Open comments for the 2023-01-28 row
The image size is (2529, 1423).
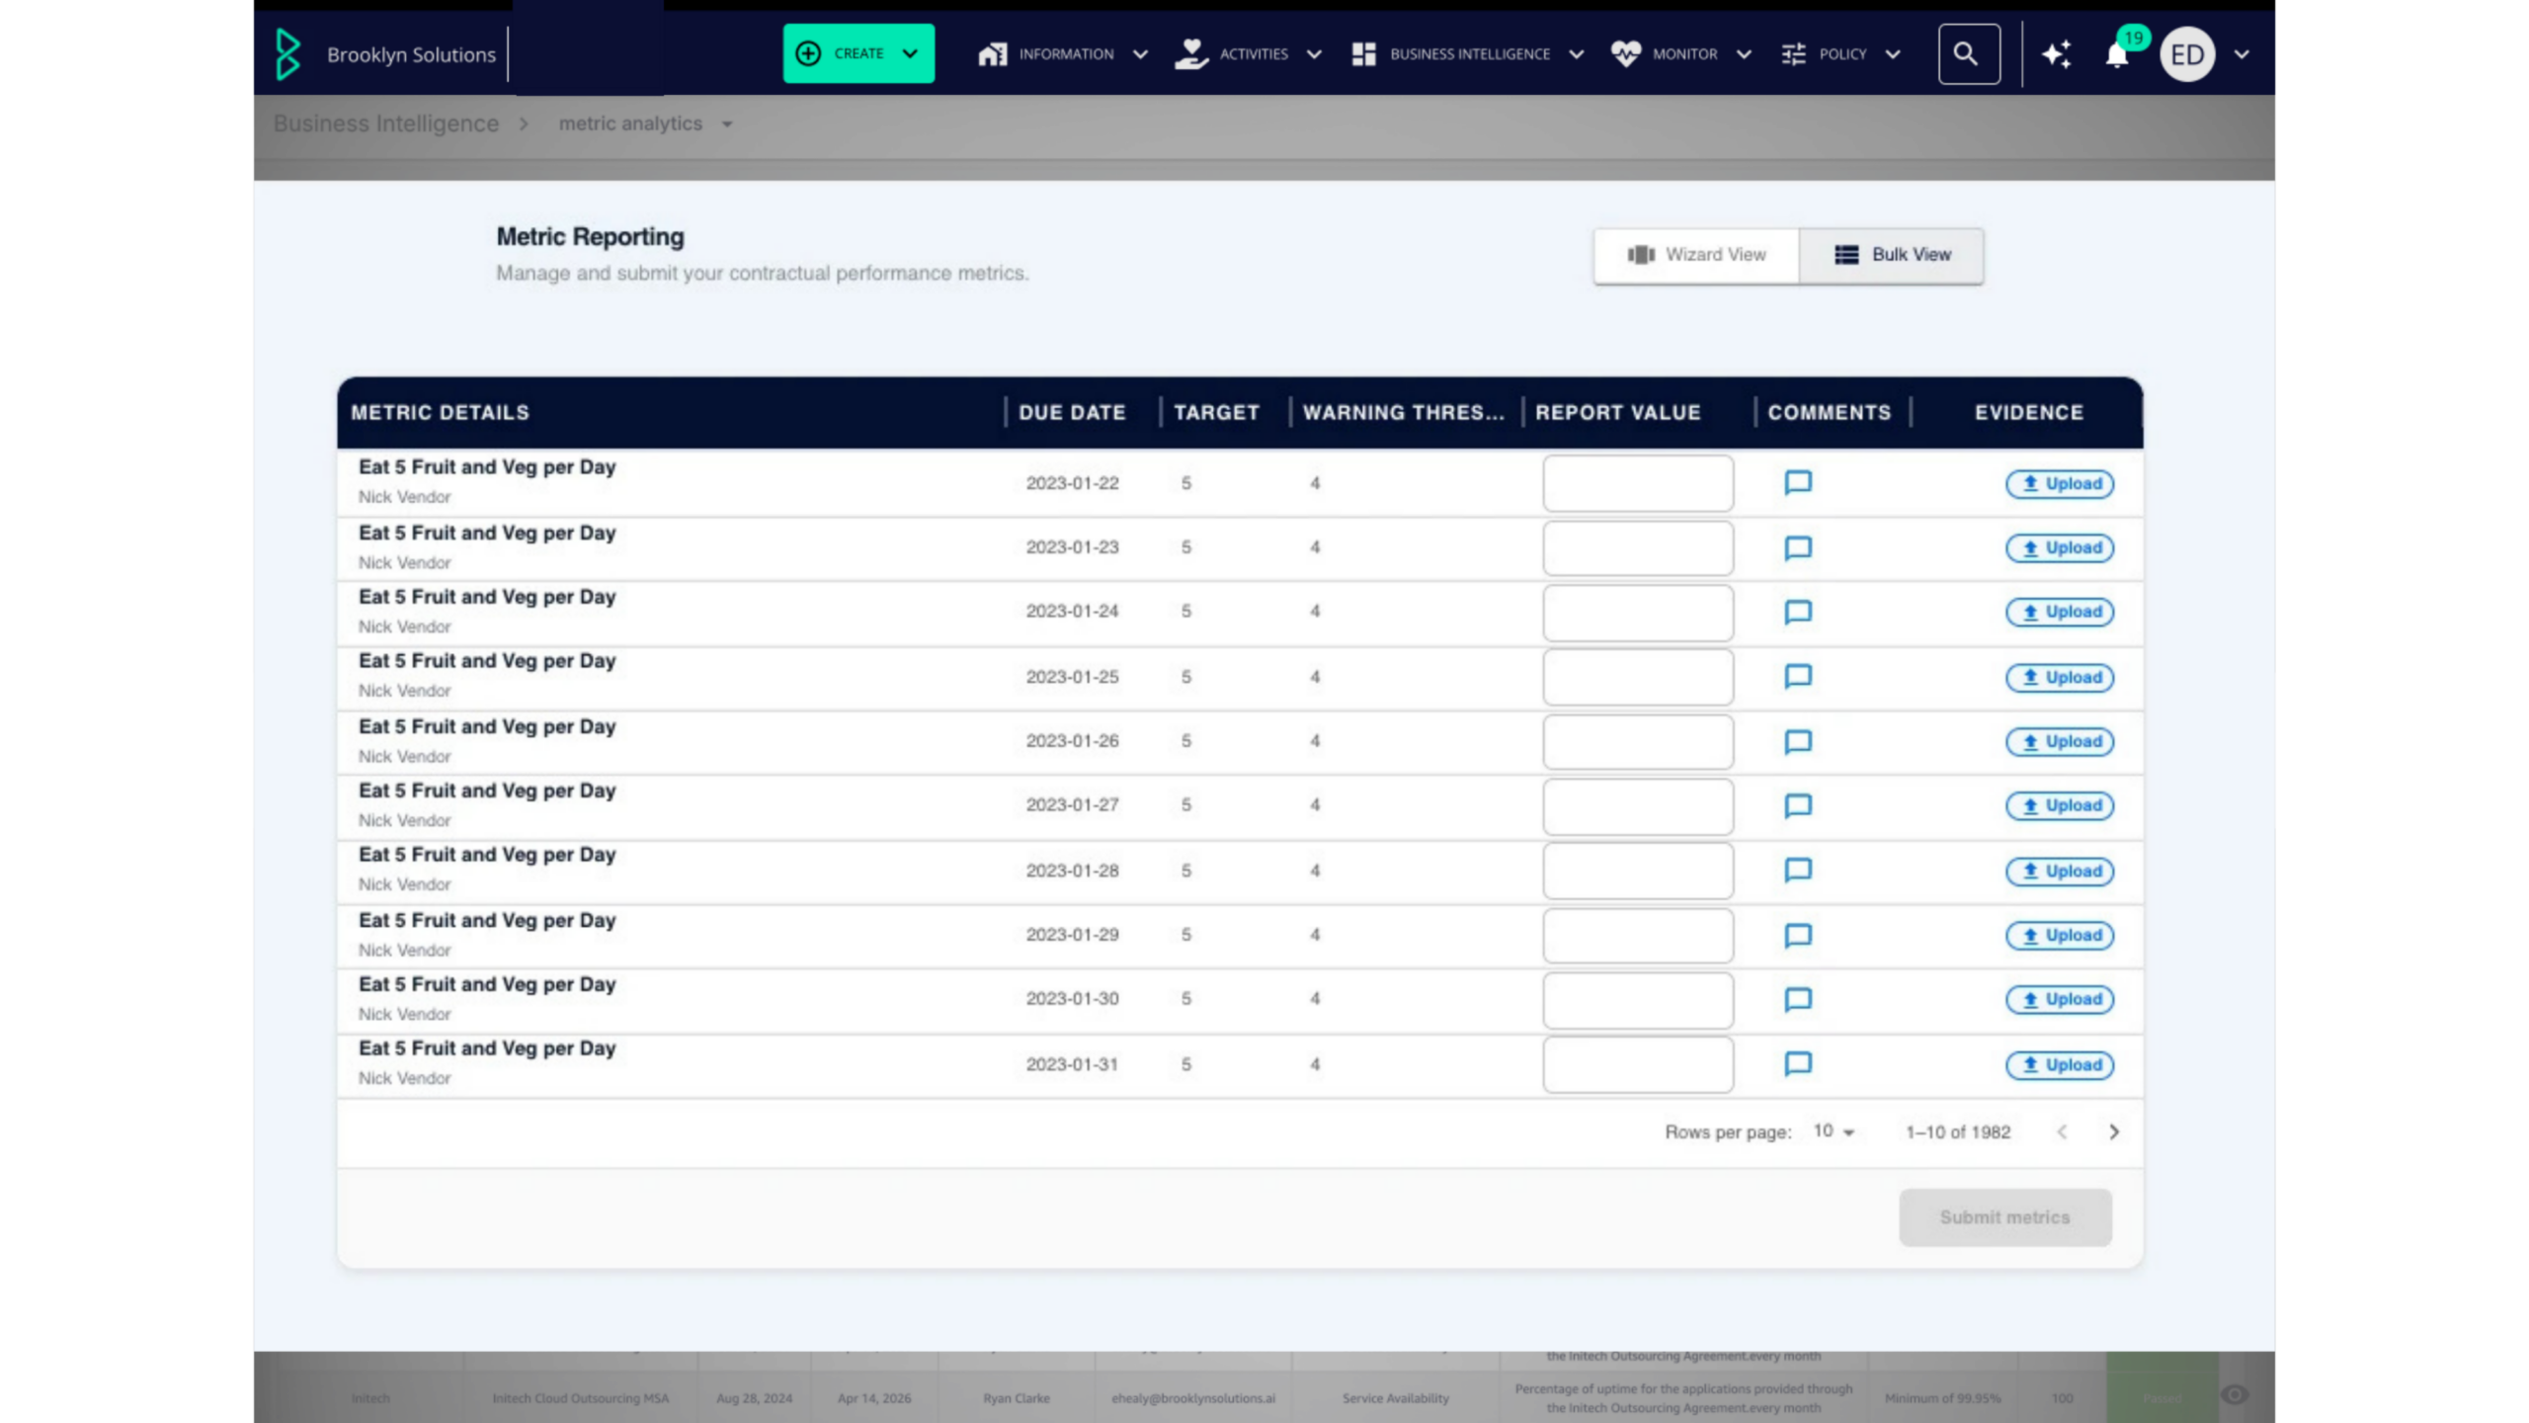click(x=1797, y=871)
